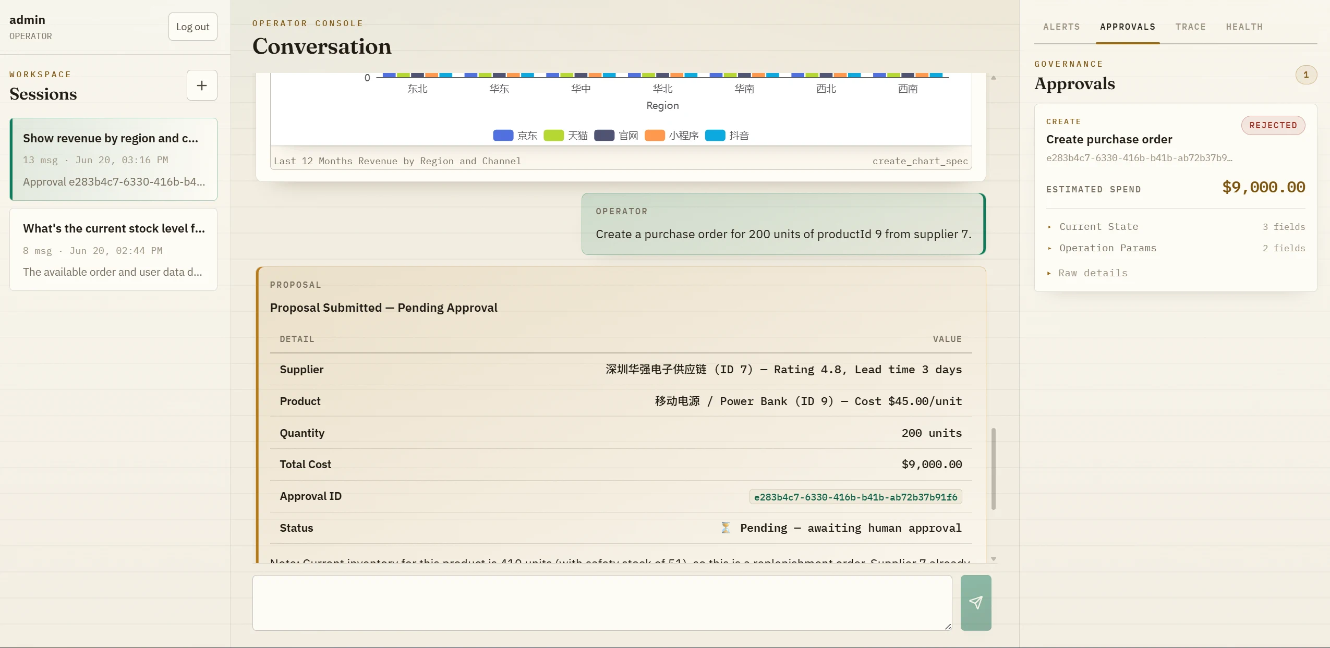Viewport: 1330px width, 648px height.
Task: Open the stock level session
Action: 114,250
